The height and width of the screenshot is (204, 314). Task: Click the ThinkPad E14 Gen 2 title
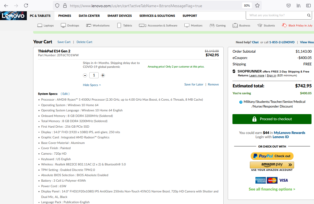point(54,51)
